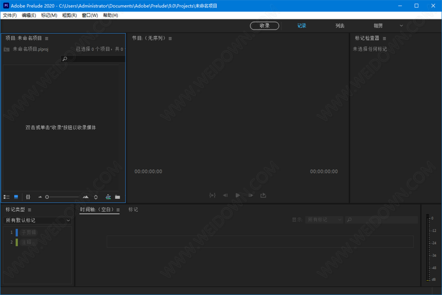Click the project panel search field
This screenshot has width=442, height=295.
point(93,59)
